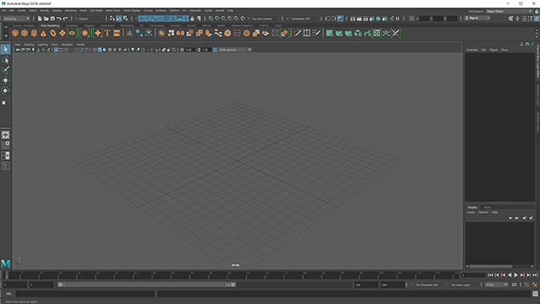The width and height of the screenshot is (540, 304).
Task: Open the Sign In dropdown
Action: (478, 19)
